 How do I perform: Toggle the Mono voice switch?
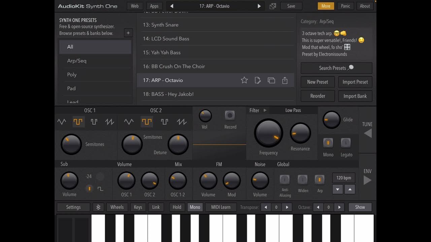pyautogui.click(x=328, y=143)
